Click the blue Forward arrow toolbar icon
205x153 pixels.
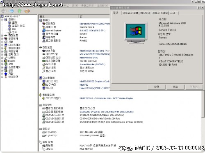pos(11,11)
